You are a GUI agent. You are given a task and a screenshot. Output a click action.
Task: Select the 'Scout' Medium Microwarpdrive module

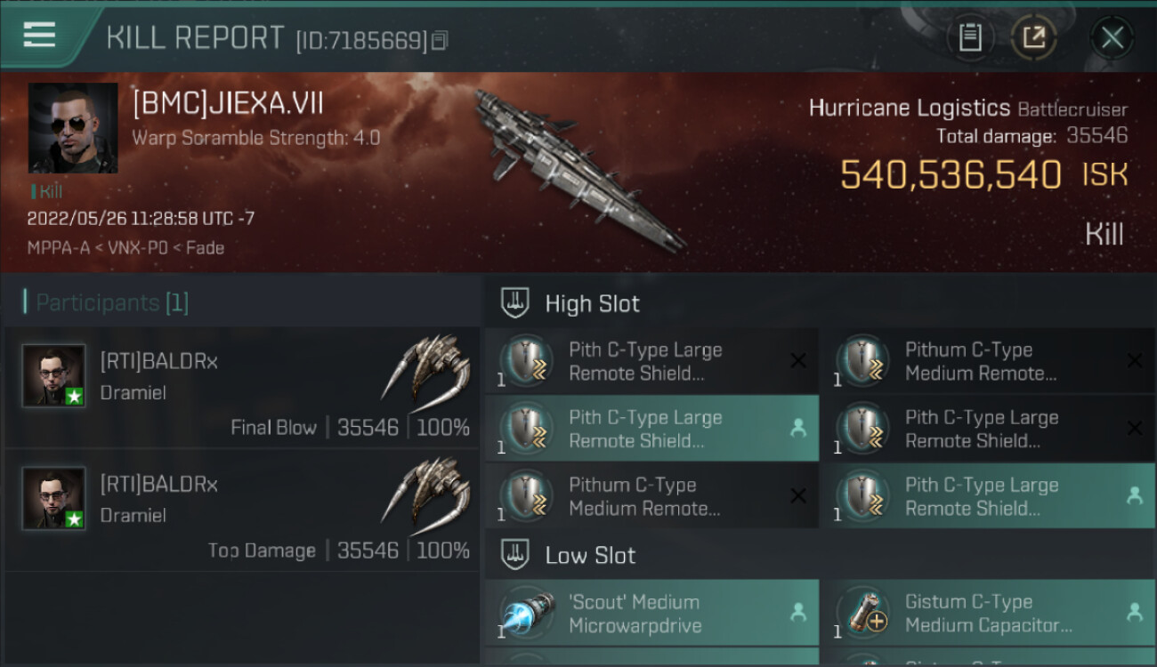click(651, 613)
